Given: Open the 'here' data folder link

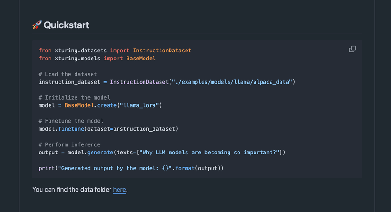Looking at the screenshot, I should click(x=119, y=190).
